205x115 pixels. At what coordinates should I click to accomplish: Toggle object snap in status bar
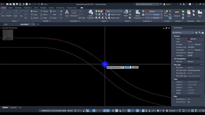[x=108, y=111]
